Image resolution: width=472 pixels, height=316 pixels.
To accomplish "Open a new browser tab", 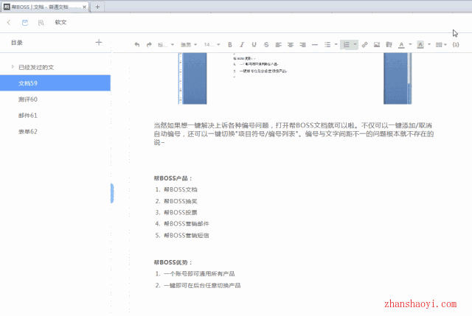I will [x=97, y=7].
